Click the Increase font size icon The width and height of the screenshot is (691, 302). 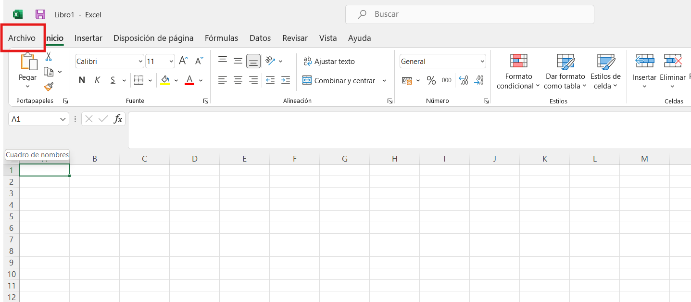183,61
